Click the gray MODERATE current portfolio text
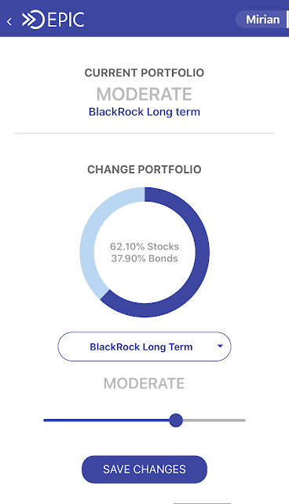 144,94
